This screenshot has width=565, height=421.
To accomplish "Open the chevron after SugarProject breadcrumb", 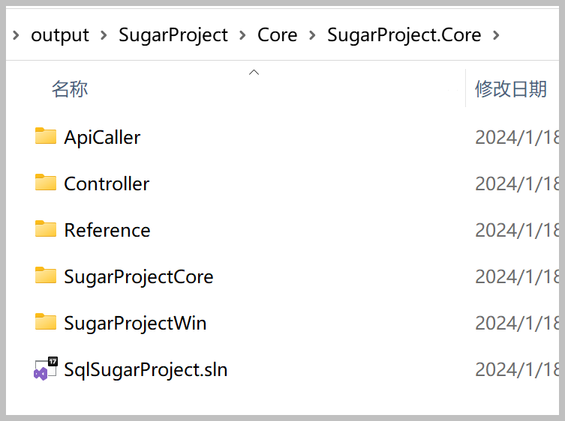I will click(x=242, y=35).
